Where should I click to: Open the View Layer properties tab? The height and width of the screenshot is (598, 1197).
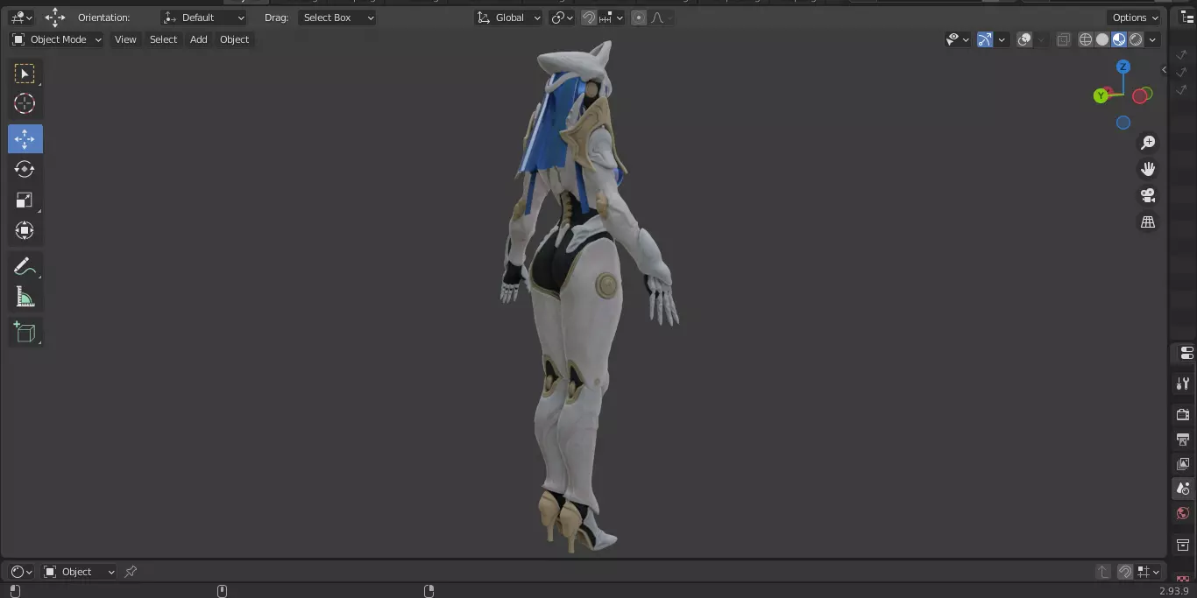[x=1183, y=463]
